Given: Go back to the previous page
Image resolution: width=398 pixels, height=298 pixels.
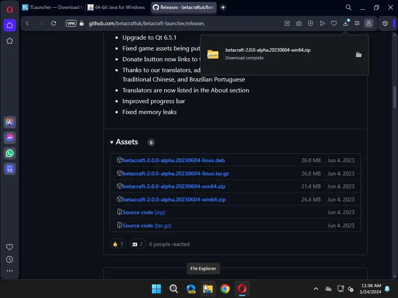Looking at the screenshot, I should click(x=28, y=23).
